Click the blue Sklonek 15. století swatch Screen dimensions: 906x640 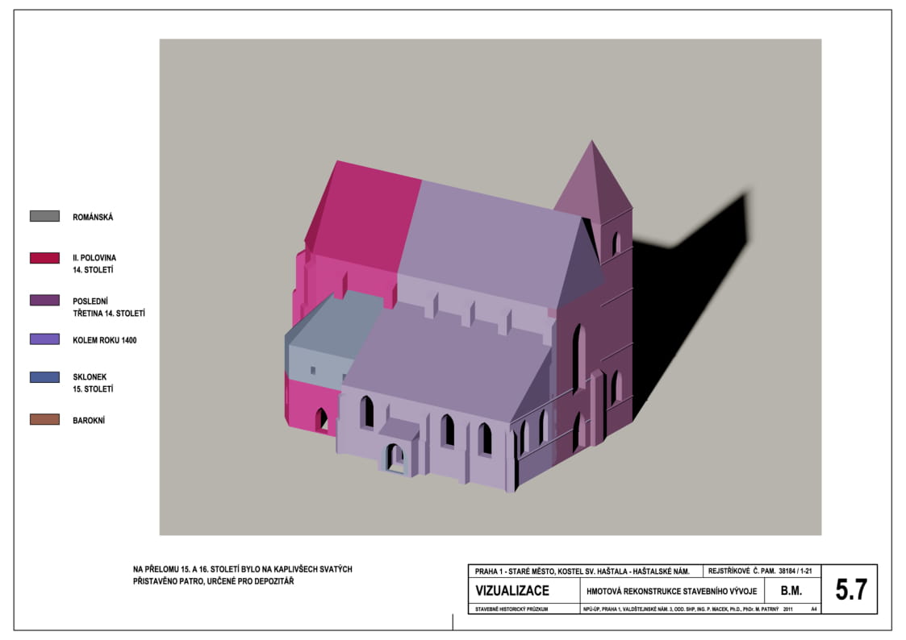(x=44, y=377)
